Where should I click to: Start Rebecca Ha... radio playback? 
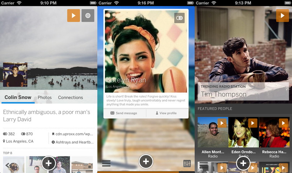[283, 123]
